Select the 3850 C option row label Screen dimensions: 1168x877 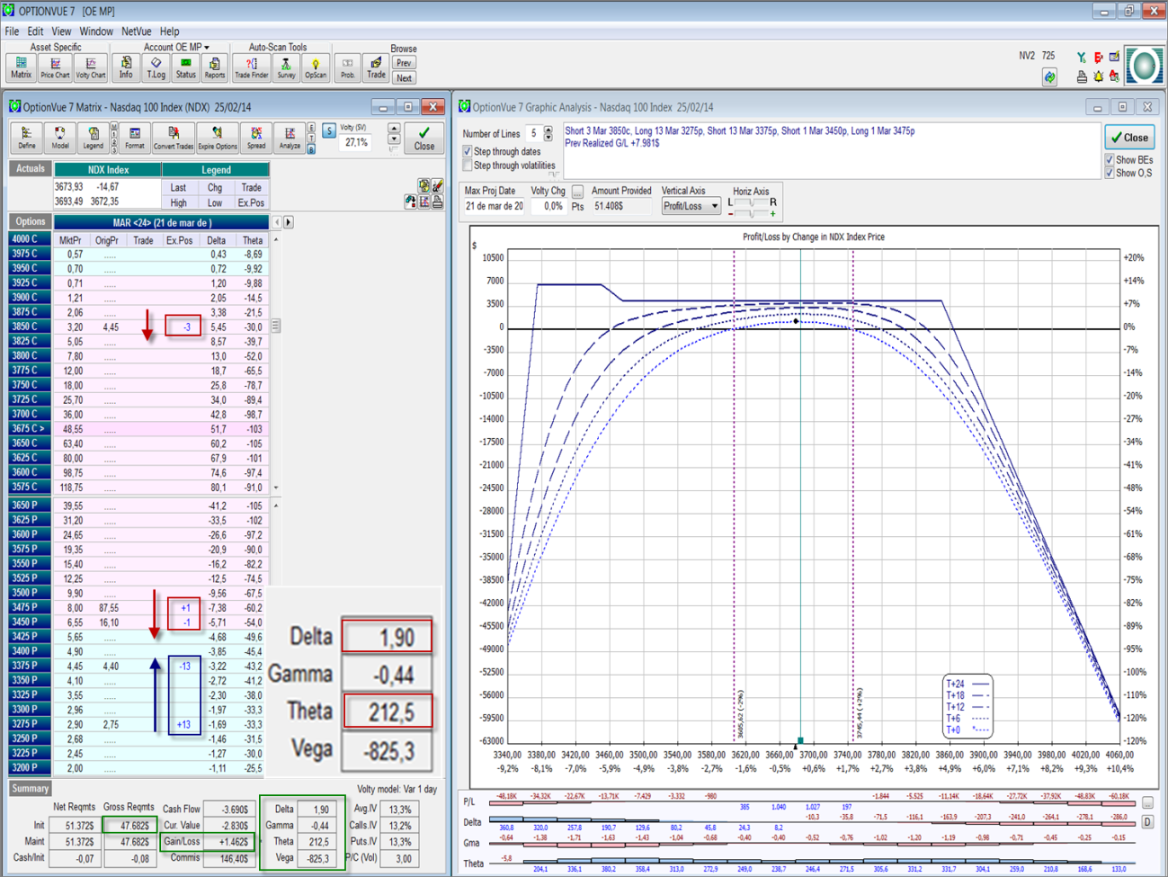click(x=30, y=327)
